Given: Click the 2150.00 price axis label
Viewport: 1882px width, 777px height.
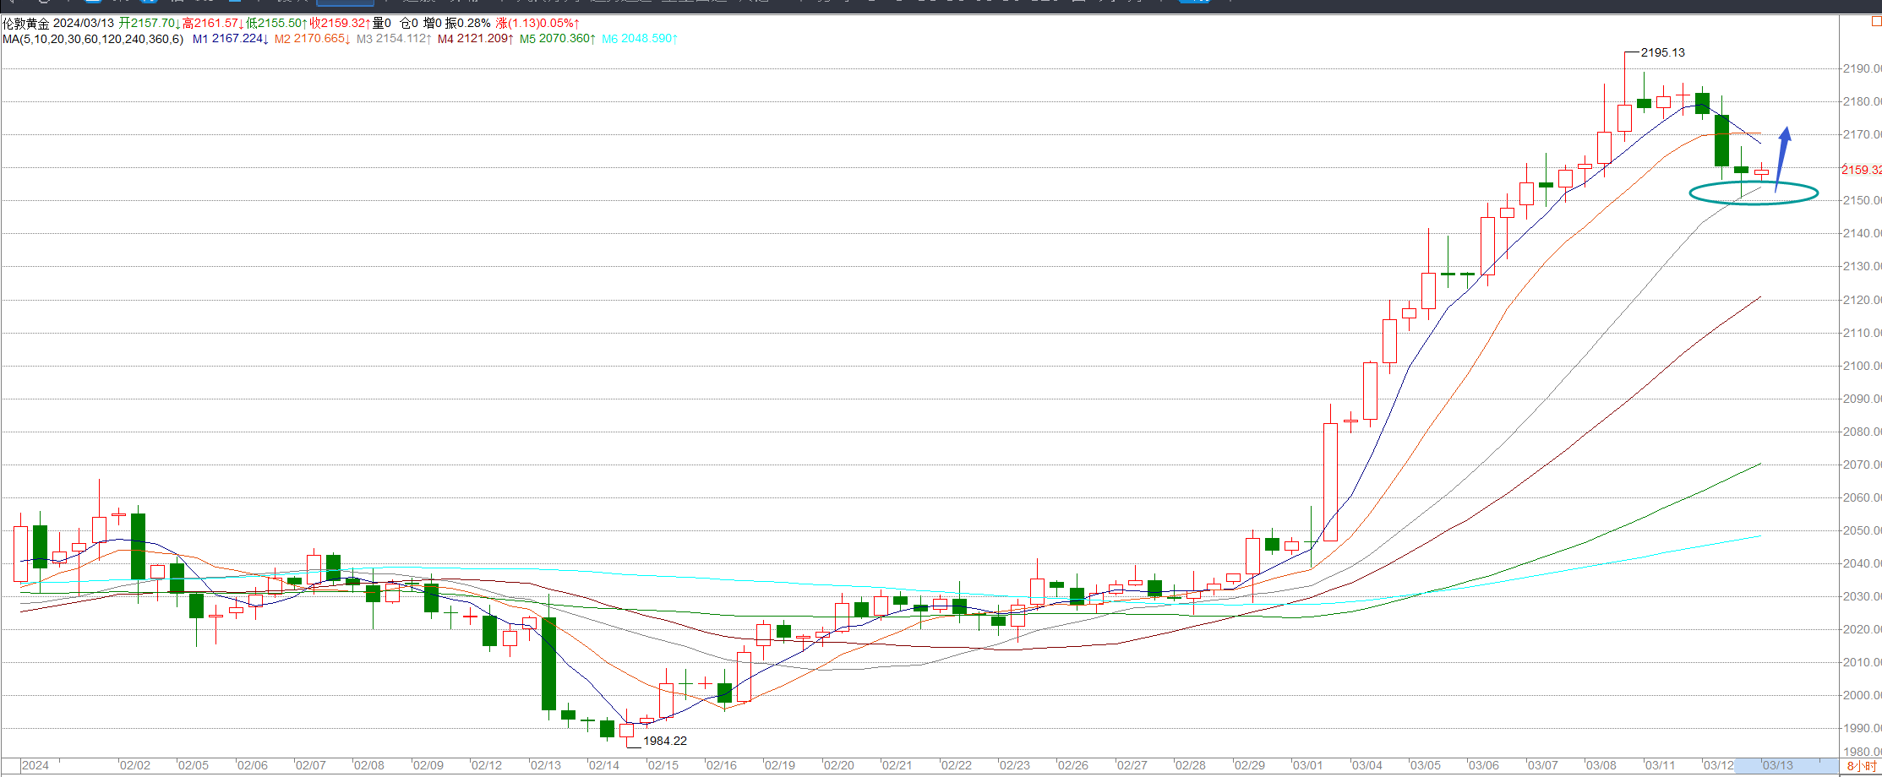Looking at the screenshot, I should click(1861, 200).
